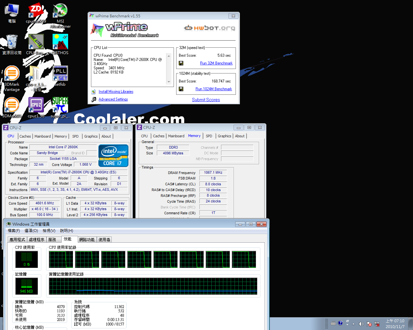The height and width of the screenshot is (330, 413).
Task: Launch the cpuz1.56 desktop shortcut
Action: pos(36,108)
